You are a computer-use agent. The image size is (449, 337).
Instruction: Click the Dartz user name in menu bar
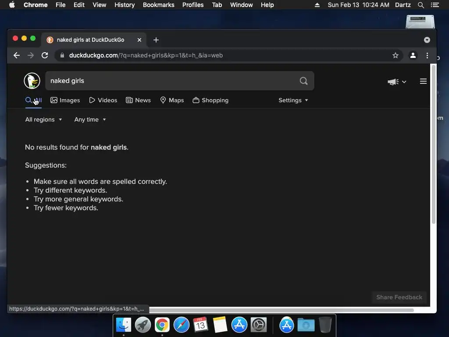coord(403,5)
